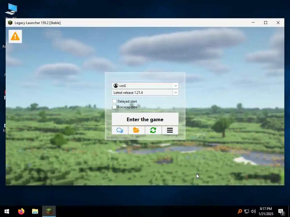The image size is (290, 217).
Task: Click the Enter the game button
Action: point(145,119)
